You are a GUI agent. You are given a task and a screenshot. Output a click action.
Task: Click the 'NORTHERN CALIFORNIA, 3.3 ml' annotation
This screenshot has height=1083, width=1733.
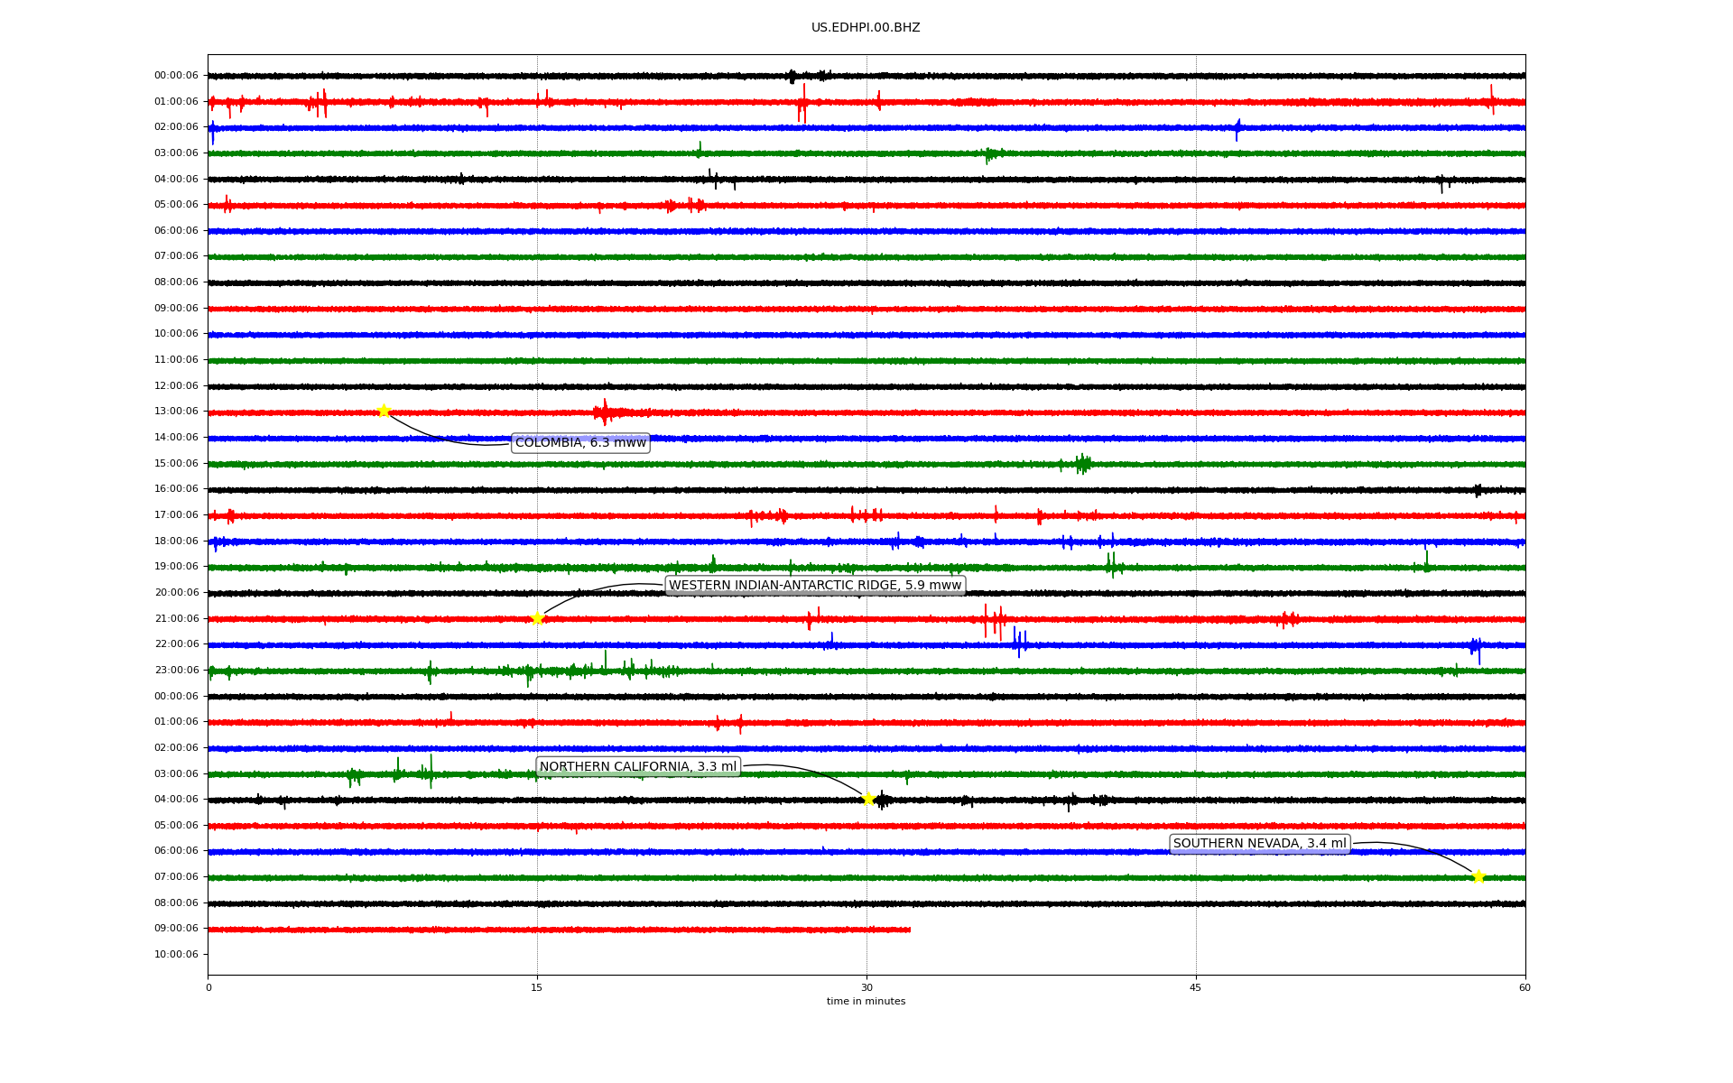pos(638,767)
